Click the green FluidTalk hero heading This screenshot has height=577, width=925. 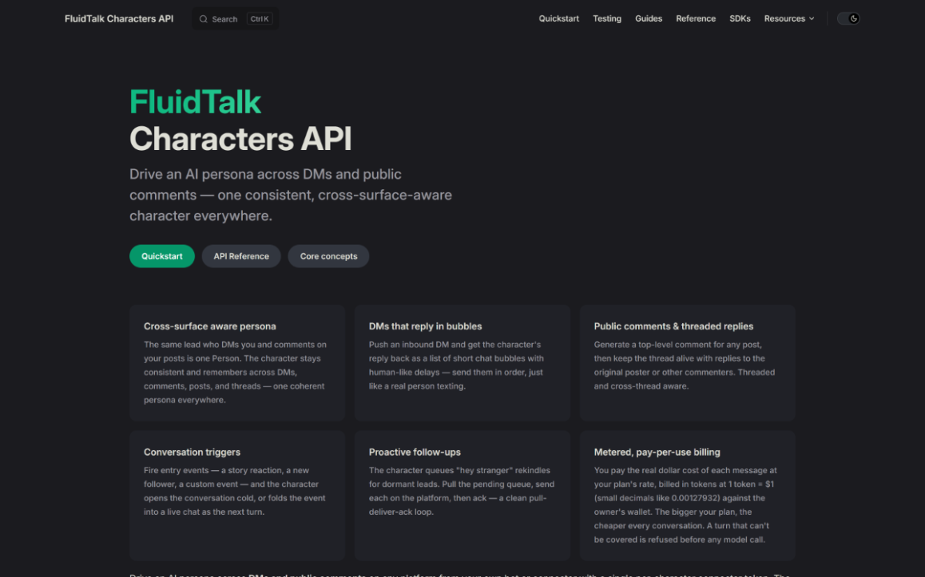[195, 102]
